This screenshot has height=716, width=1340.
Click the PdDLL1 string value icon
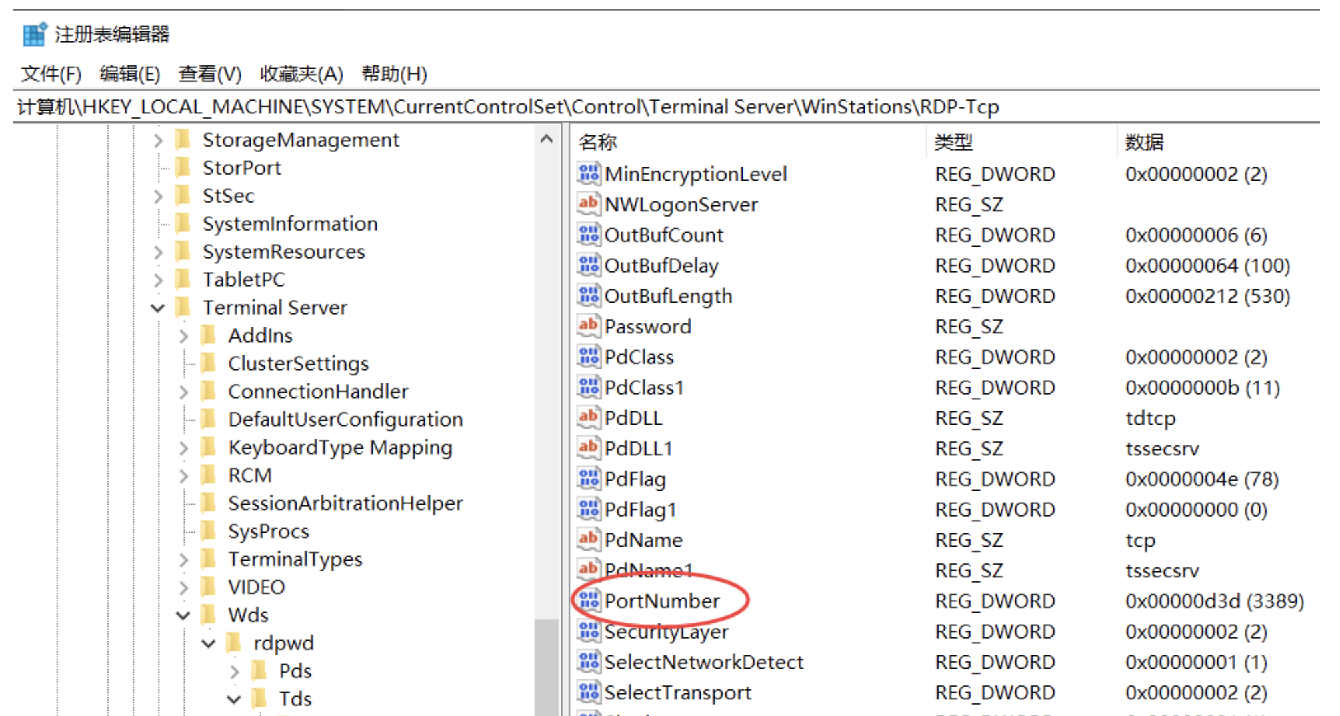[589, 448]
